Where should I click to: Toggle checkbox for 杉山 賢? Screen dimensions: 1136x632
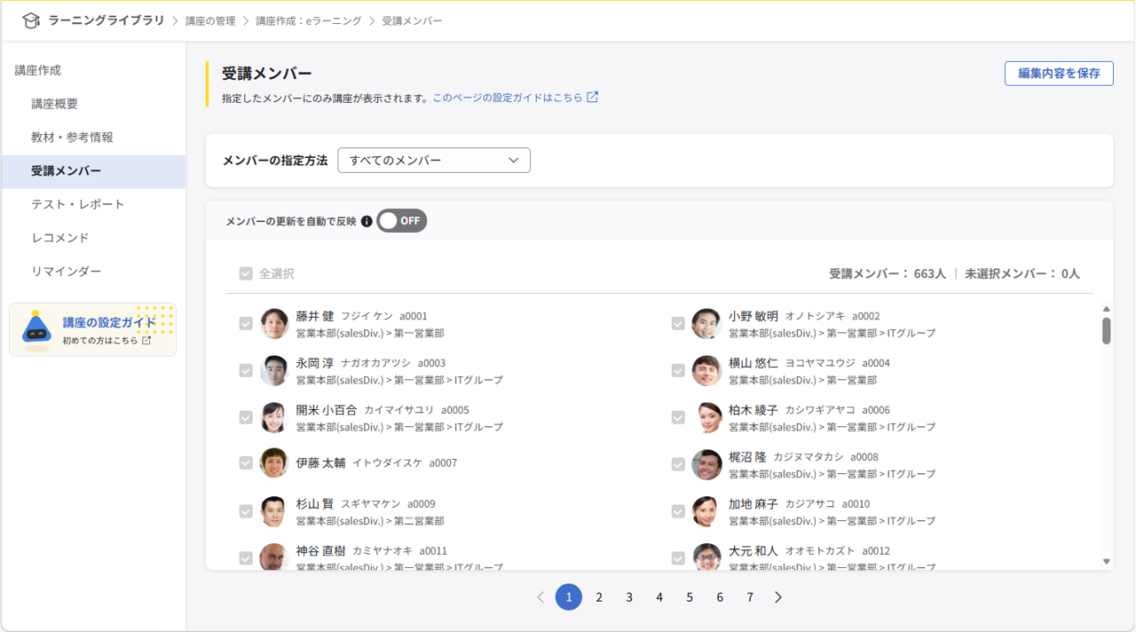click(246, 512)
